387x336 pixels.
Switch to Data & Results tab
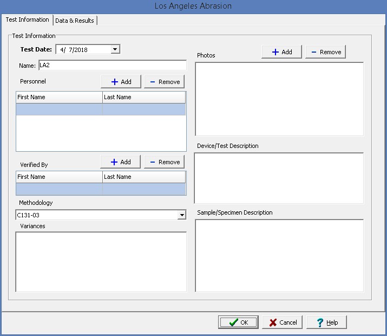point(75,21)
